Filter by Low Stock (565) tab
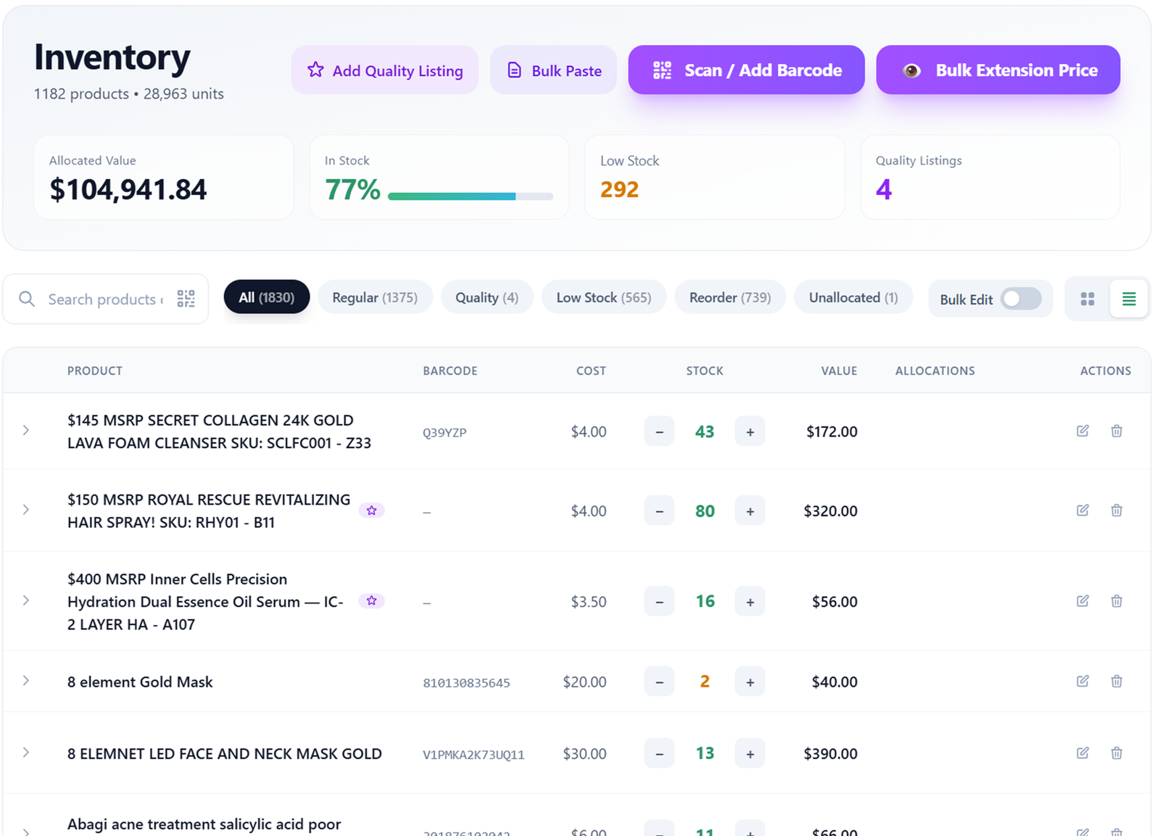The image size is (1160, 836). pos(603,297)
